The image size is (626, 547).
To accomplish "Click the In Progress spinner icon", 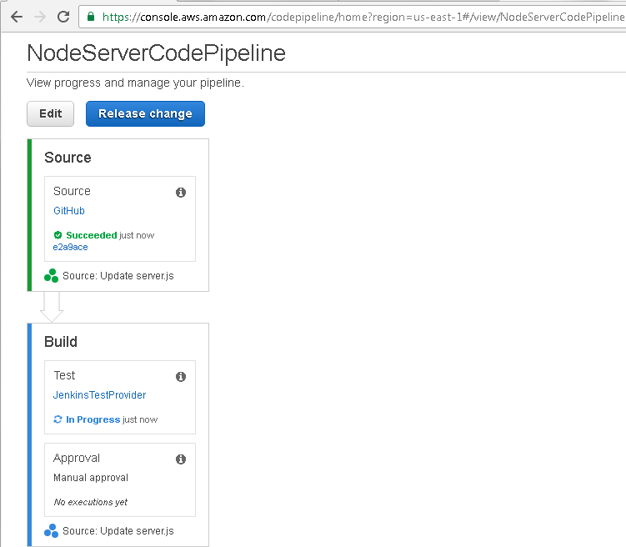I will (58, 419).
